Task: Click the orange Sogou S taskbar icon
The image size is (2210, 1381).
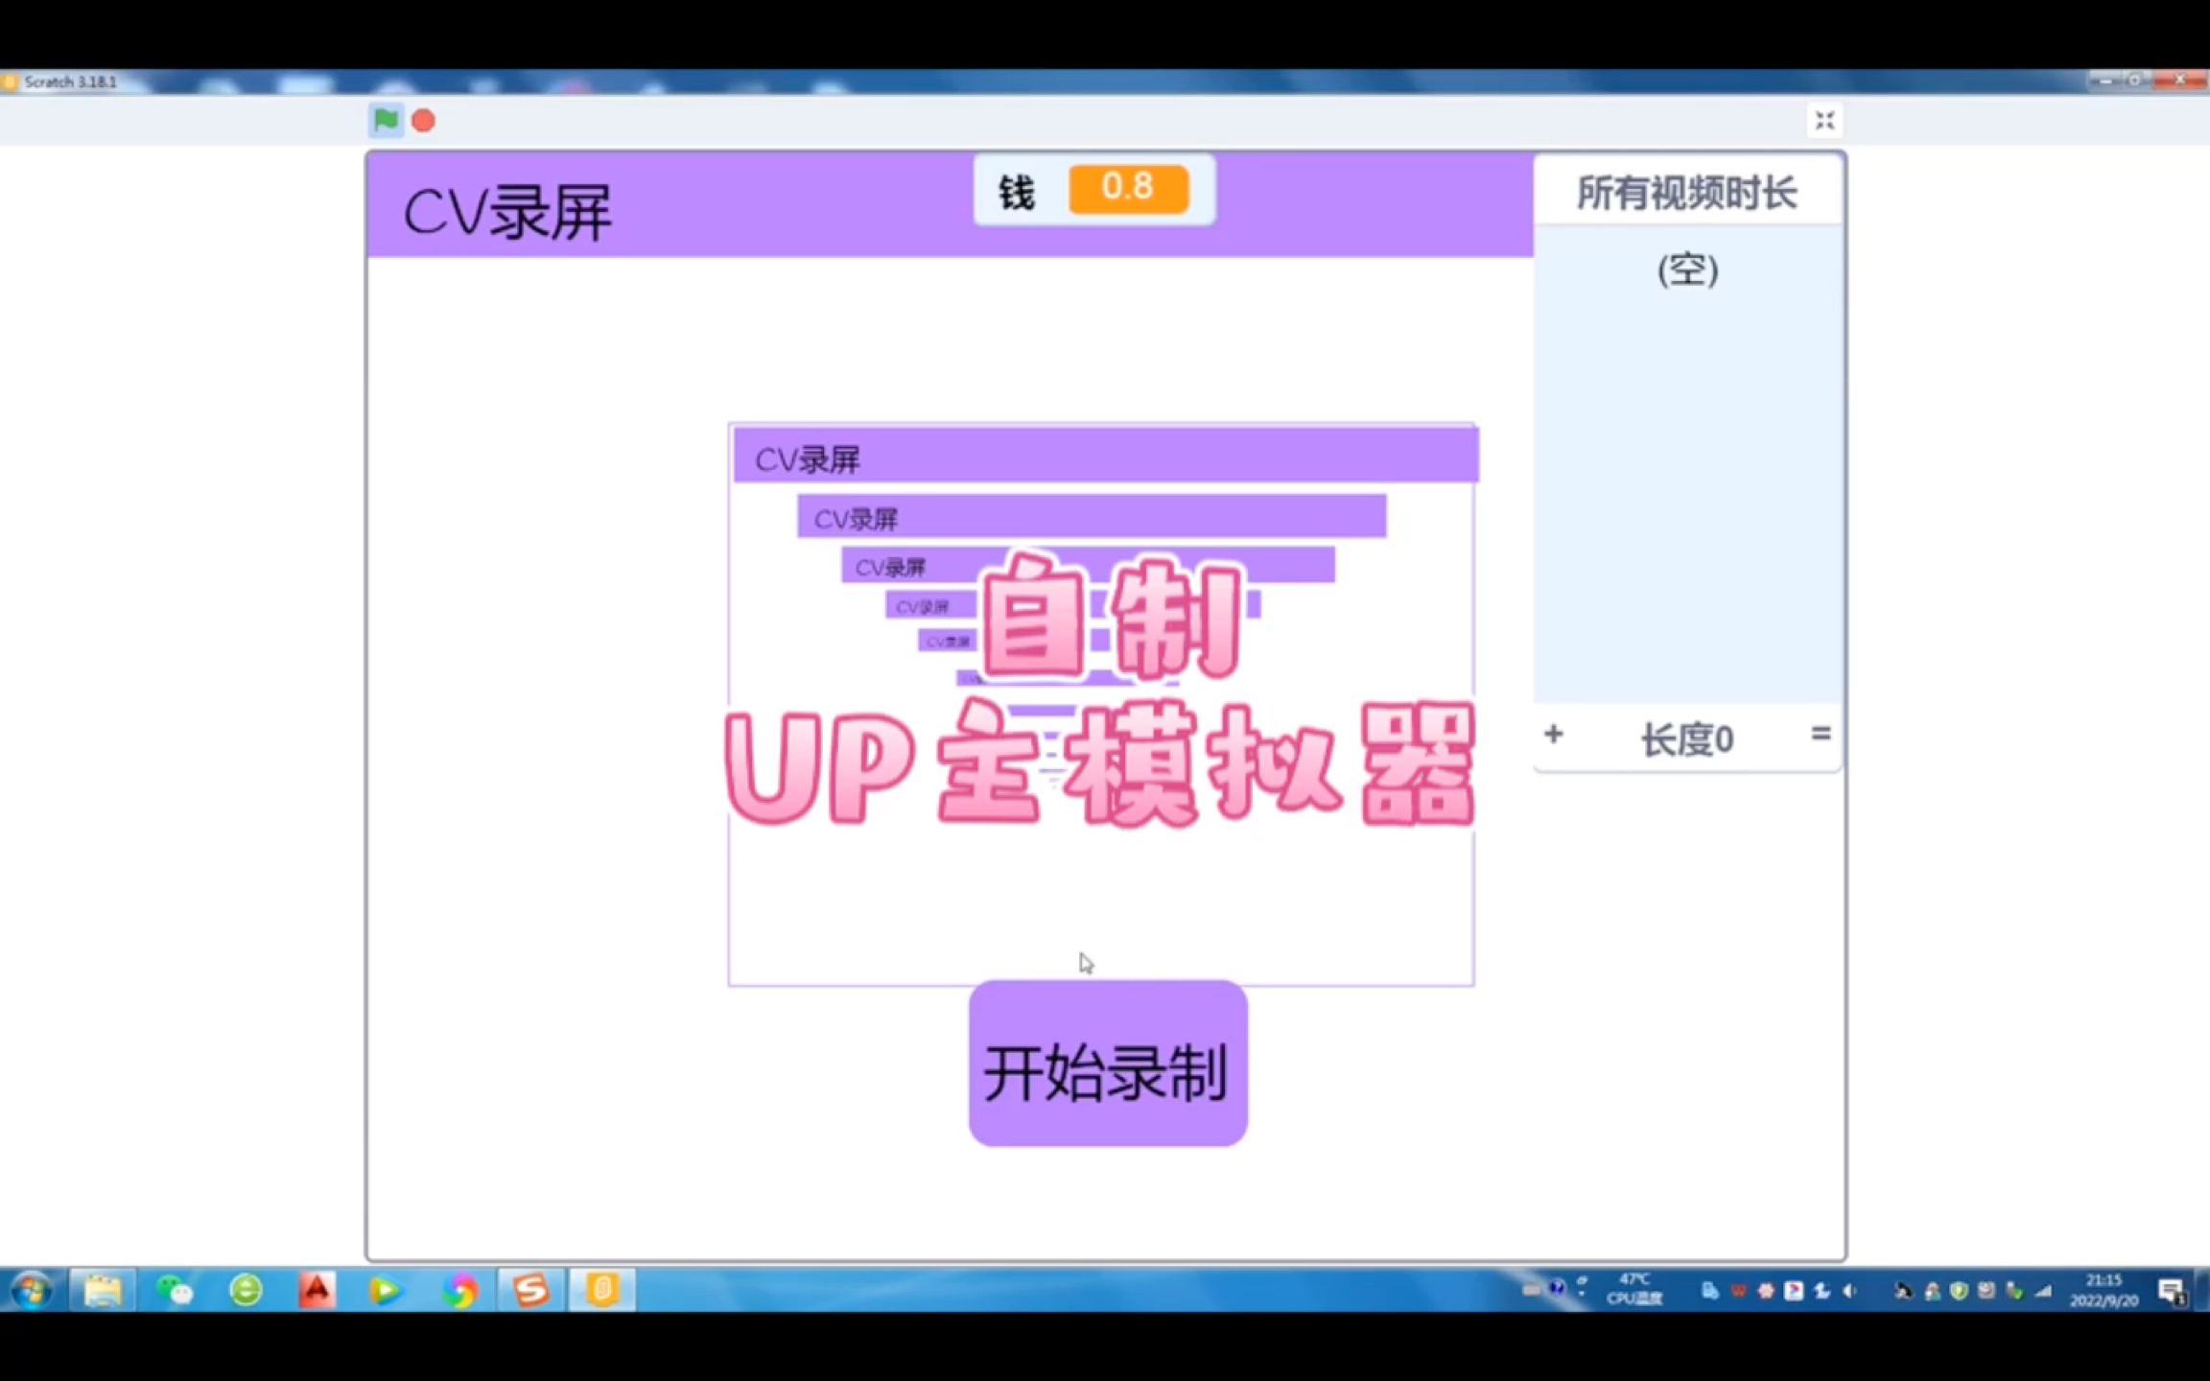Action: coord(531,1291)
